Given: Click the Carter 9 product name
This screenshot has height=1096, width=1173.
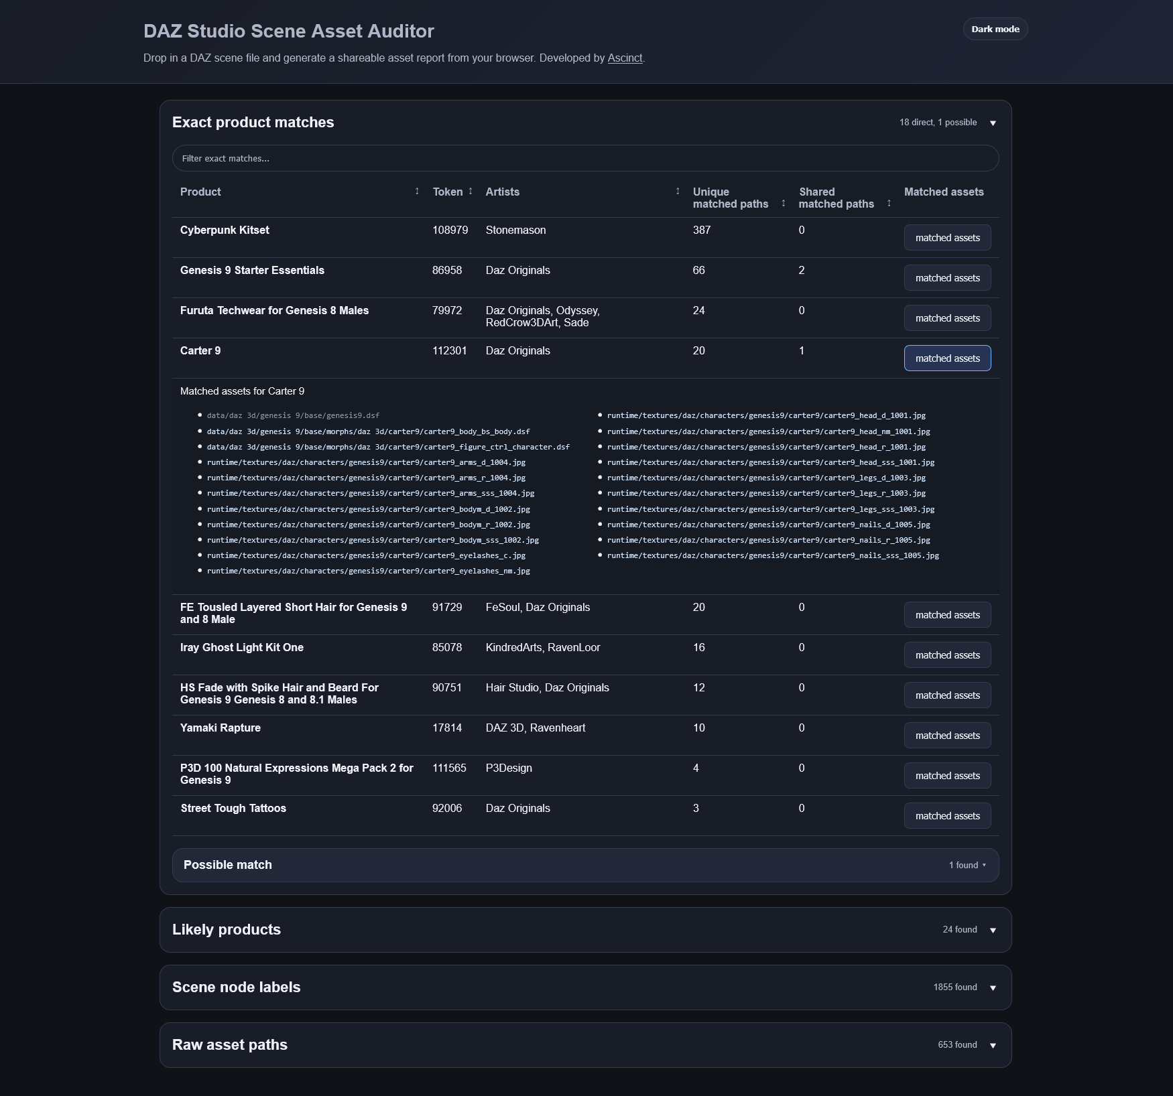Looking at the screenshot, I should 200,350.
